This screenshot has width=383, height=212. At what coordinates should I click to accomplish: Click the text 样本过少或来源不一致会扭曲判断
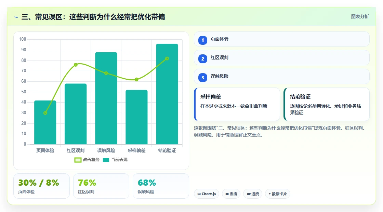coord(234,106)
